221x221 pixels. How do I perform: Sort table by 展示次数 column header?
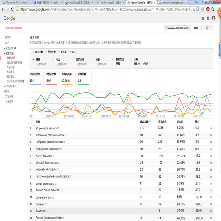click(x=162, y=122)
